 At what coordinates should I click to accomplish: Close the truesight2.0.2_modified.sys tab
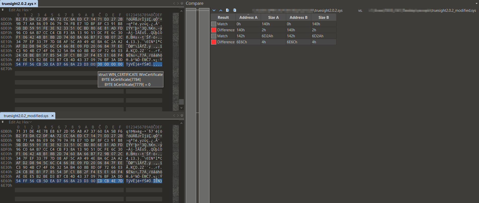(53, 116)
